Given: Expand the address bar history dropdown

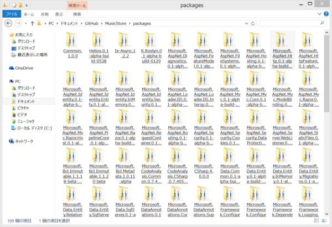Looking at the screenshot, I should (246, 23).
